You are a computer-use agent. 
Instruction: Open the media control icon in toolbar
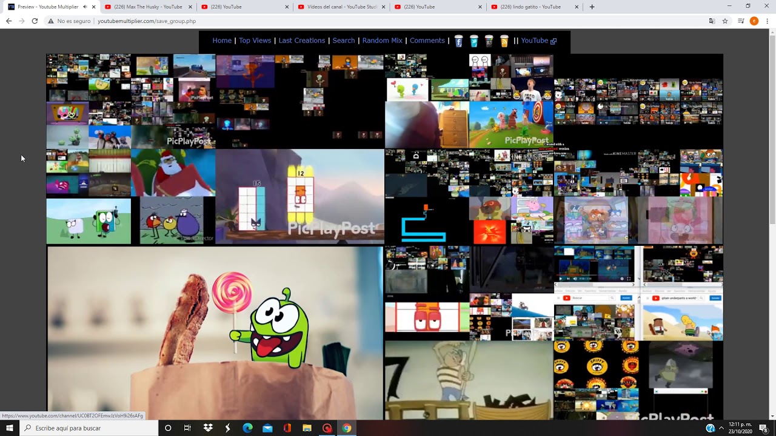coord(741,21)
